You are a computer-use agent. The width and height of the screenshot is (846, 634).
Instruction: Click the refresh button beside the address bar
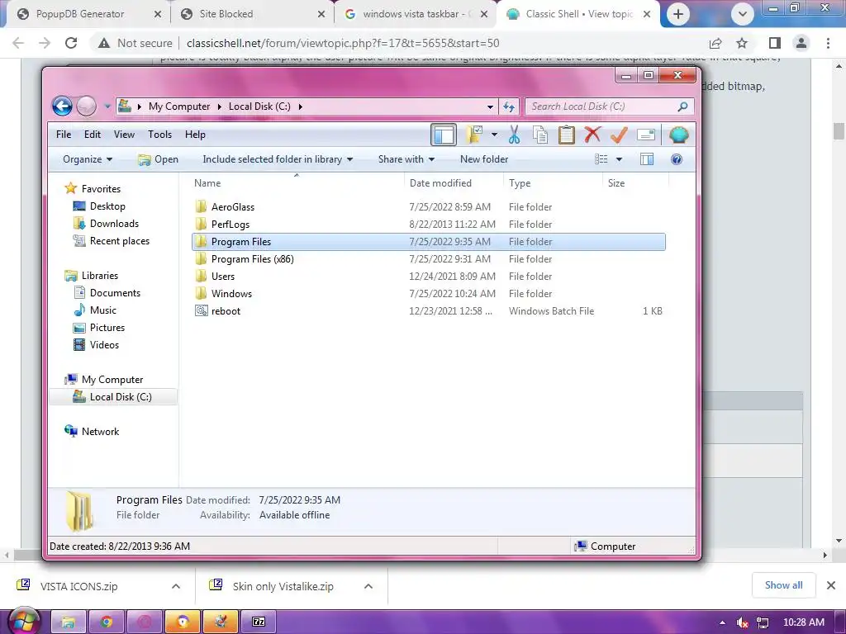click(x=509, y=106)
